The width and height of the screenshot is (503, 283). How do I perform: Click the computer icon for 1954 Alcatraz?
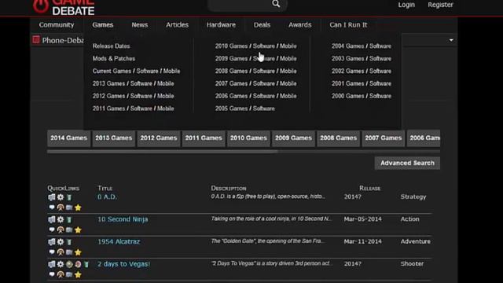coord(52,241)
